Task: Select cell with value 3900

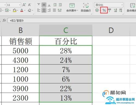Action: (20, 88)
